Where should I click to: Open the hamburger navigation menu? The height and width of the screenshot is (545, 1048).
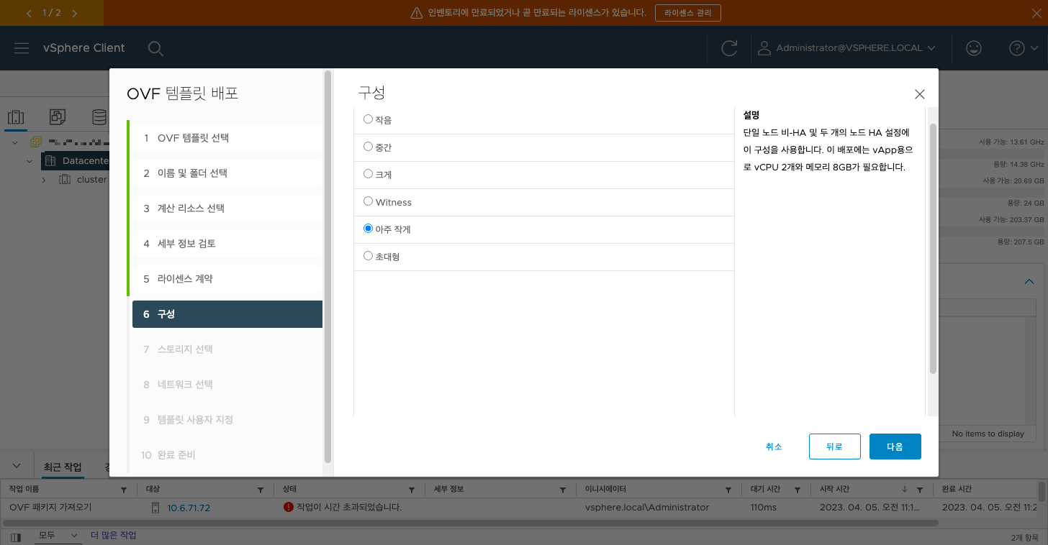(x=22, y=48)
